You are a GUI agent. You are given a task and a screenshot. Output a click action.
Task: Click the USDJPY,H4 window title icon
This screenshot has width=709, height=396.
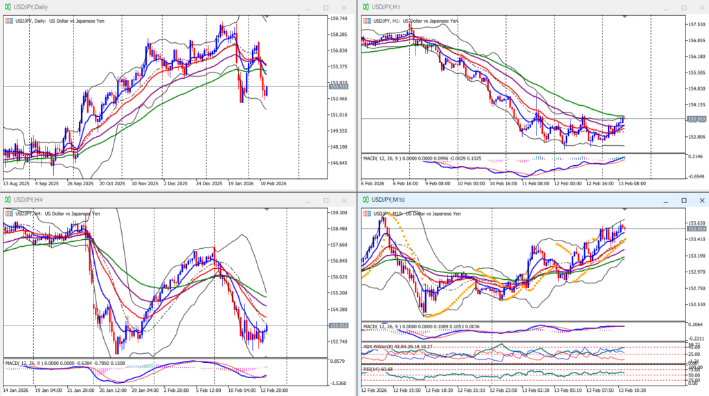[7, 200]
